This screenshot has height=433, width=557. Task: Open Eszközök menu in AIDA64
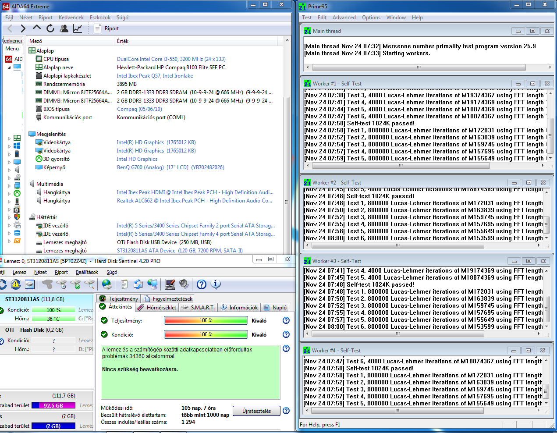(100, 18)
